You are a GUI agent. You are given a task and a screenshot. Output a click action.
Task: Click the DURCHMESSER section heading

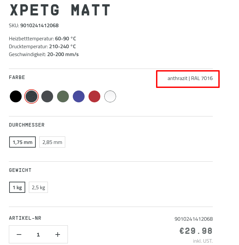(27, 125)
